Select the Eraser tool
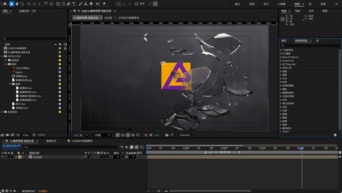Viewport: 342px width, 193px height. 91,4
